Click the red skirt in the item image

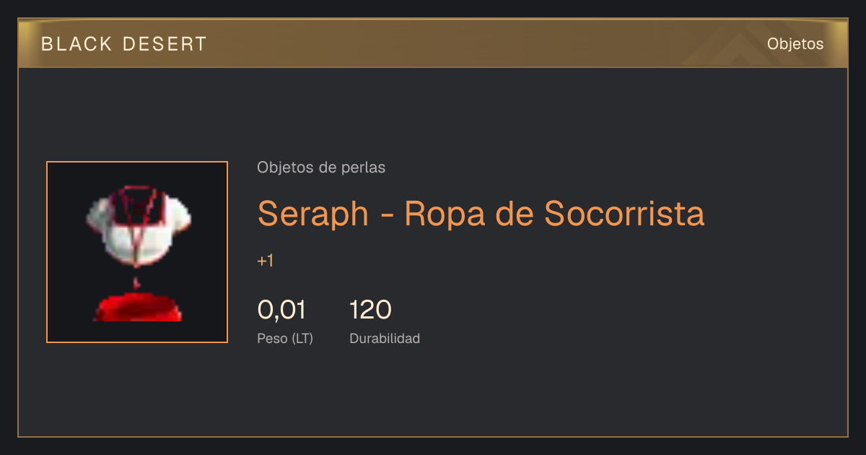coord(137,307)
